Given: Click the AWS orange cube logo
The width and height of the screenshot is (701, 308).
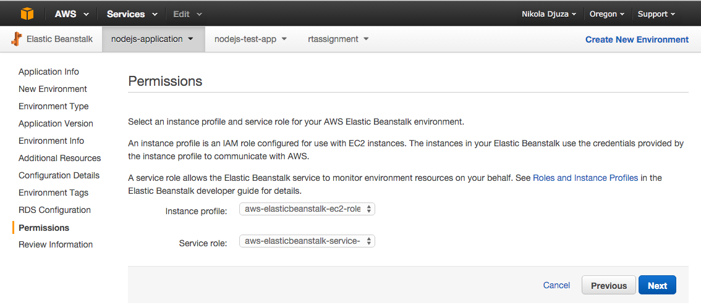Looking at the screenshot, I should [x=27, y=14].
